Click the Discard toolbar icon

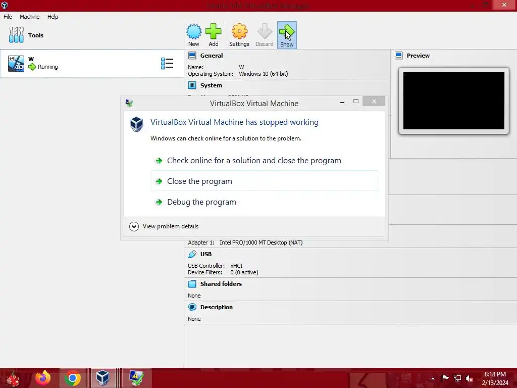(x=265, y=35)
